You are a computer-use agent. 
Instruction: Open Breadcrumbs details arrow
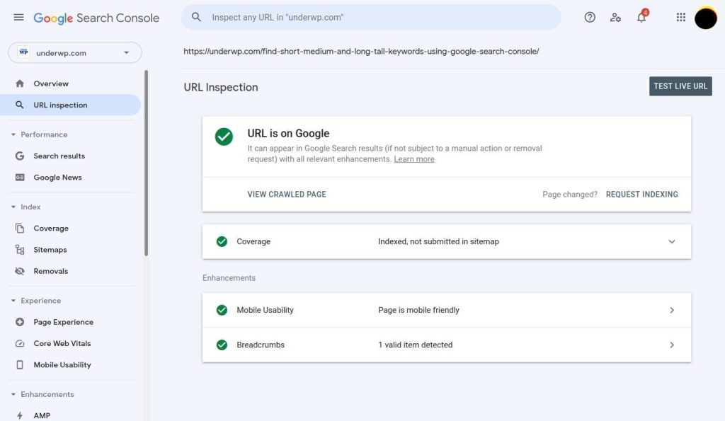pos(672,345)
